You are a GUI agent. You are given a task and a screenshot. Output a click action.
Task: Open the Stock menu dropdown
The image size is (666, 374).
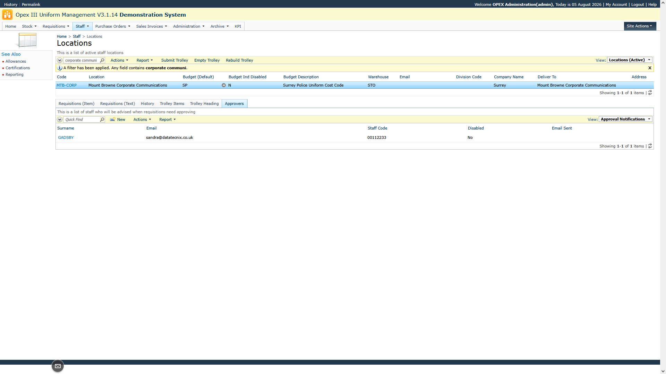click(29, 26)
